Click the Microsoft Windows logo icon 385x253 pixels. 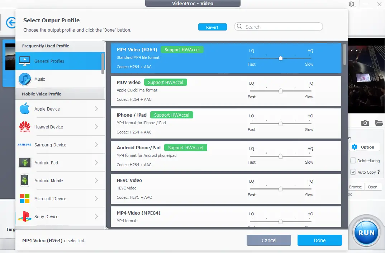tap(25, 198)
